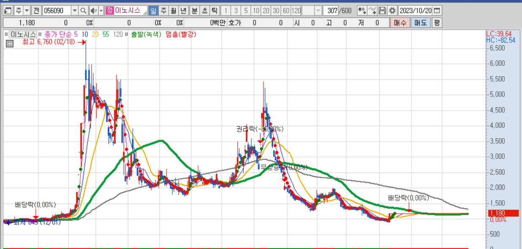Click the 호가 quote label
This screenshot has width=522, height=249.
(x=234, y=23)
